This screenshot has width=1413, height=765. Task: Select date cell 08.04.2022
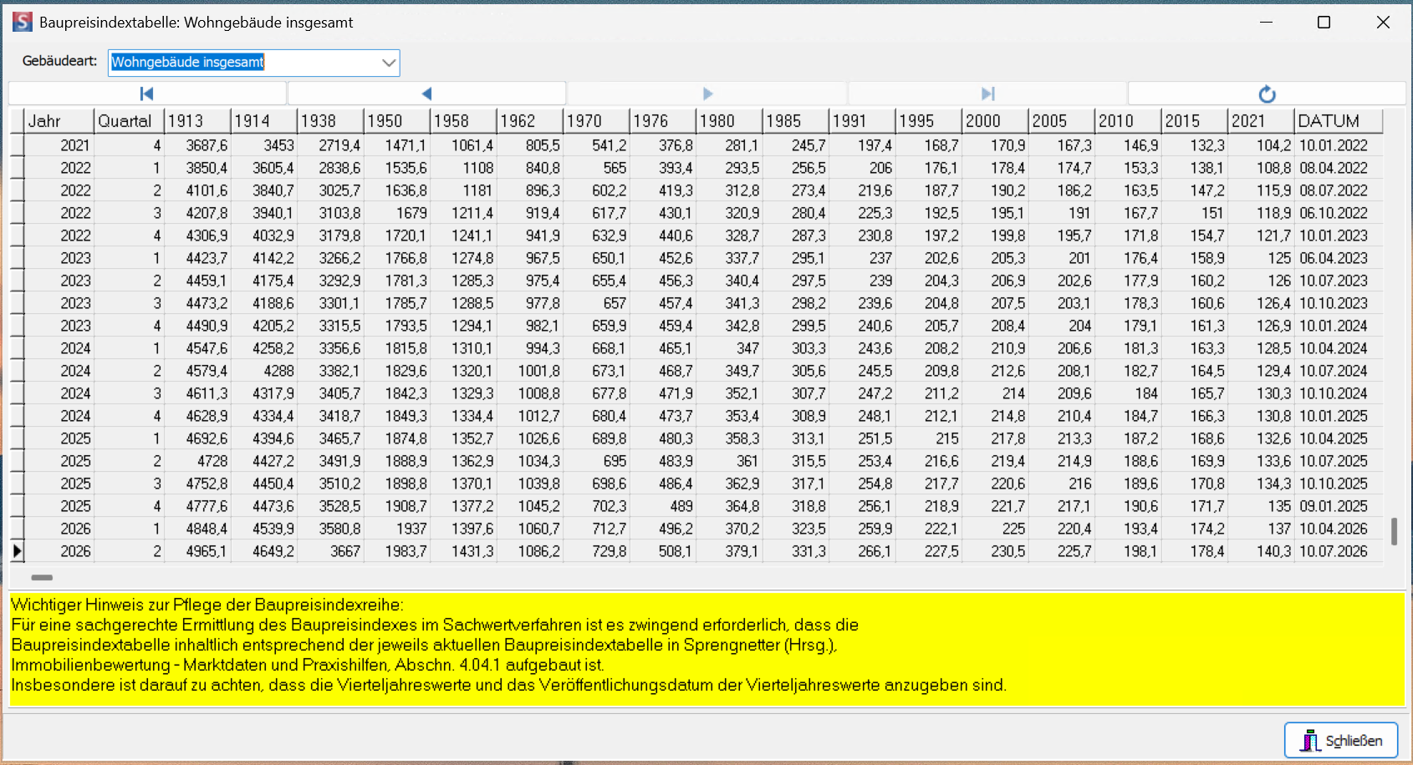1339,168
